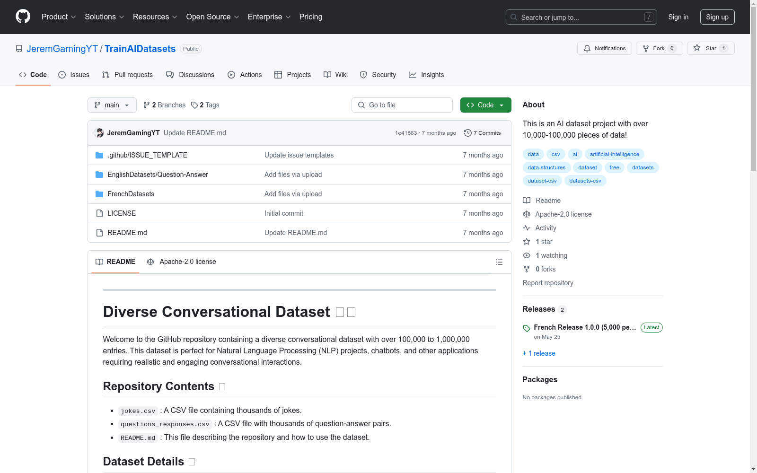
Task: Click the 'Go to file' input
Action: coord(402,105)
